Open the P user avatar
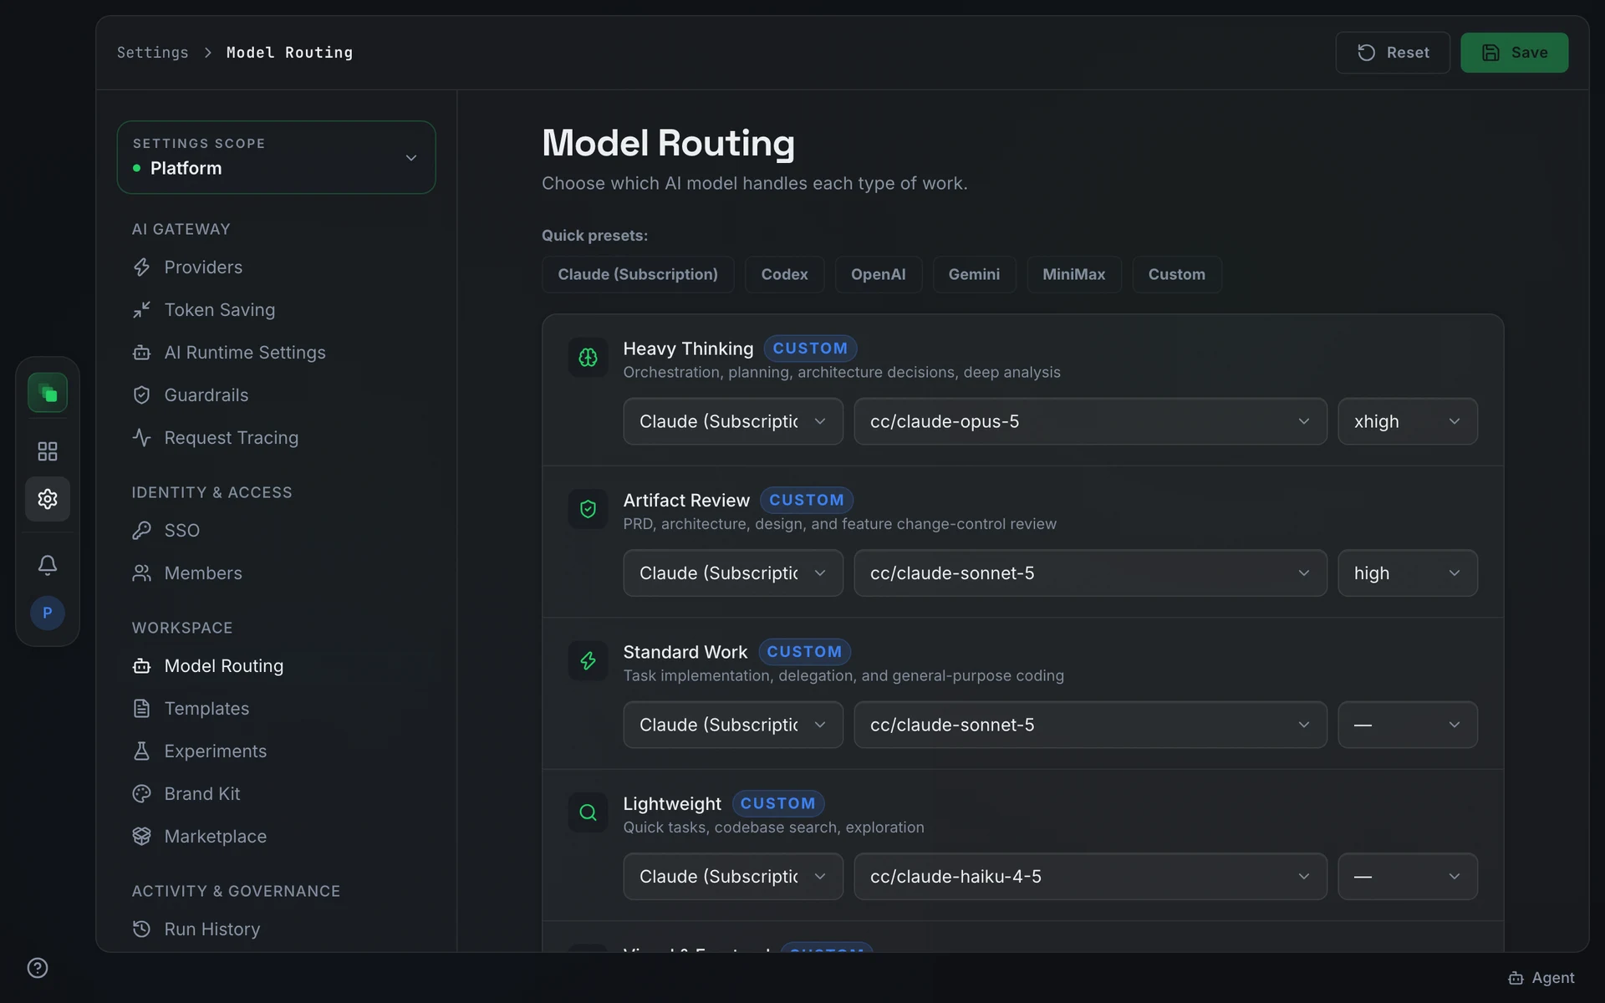 48,613
